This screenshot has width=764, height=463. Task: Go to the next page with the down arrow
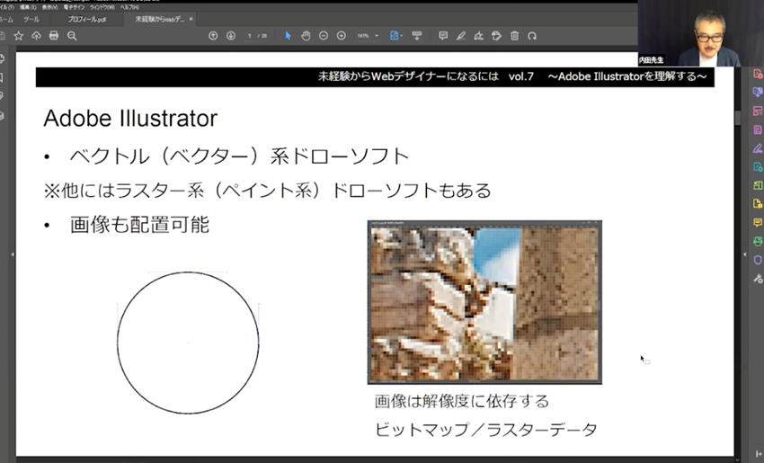click(231, 36)
